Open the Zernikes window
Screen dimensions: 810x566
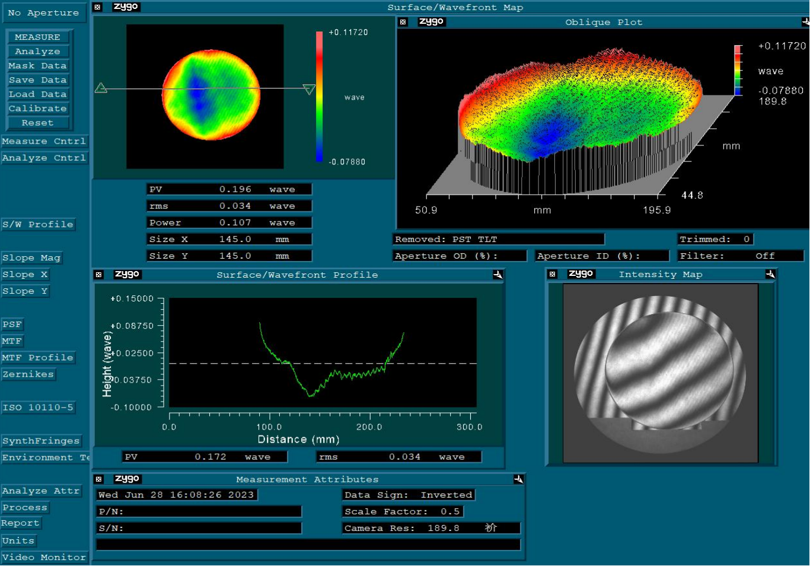point(28,374)
